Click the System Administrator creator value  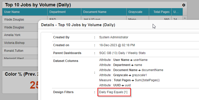tap(114, 37)
